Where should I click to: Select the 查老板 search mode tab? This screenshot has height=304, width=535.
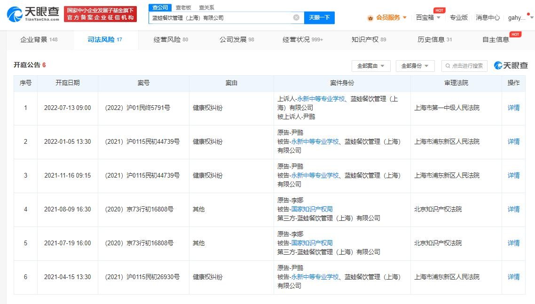coord(183,8)
